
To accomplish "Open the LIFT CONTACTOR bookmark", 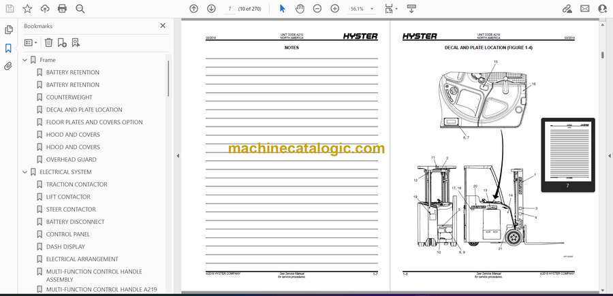I will (68, 197).
